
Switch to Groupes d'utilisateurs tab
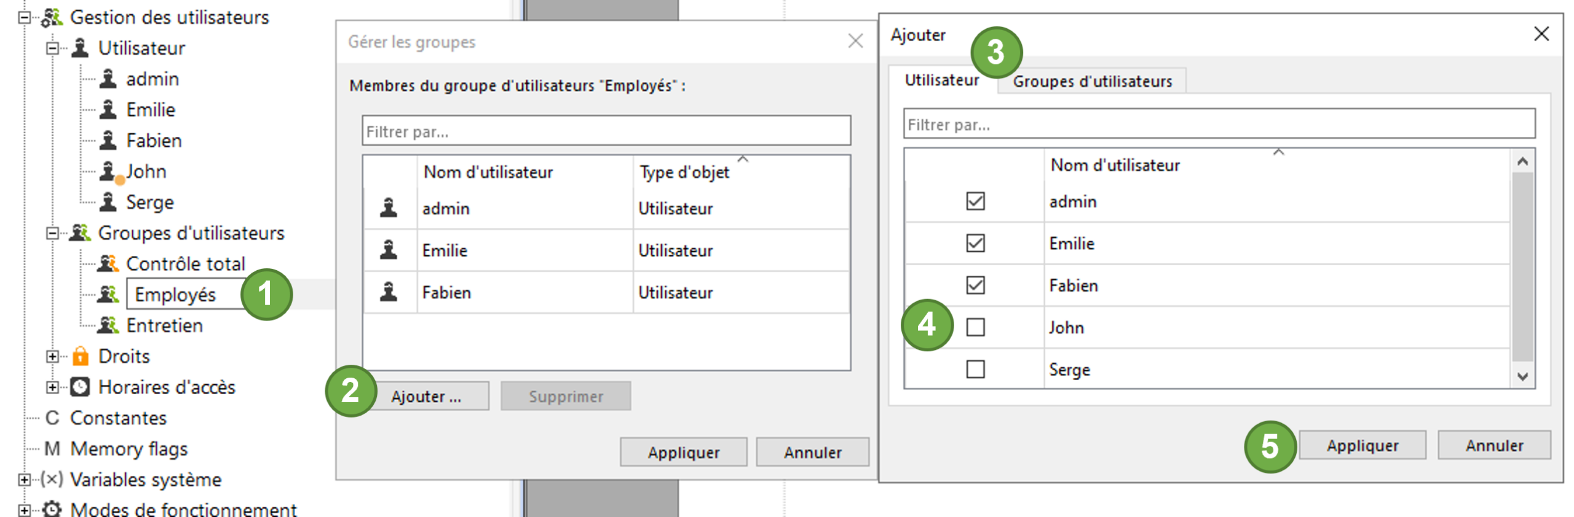[x=1092, y=82]
